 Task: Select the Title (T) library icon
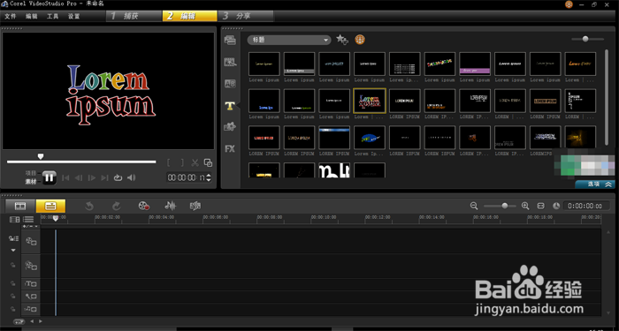click(230, 106)
